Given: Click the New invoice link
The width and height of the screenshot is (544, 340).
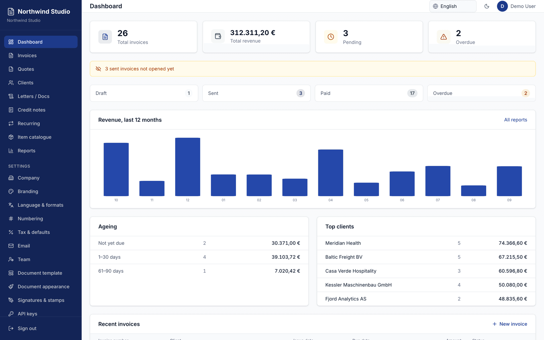Looking at the screenshot, I should (x=510, y=324).
